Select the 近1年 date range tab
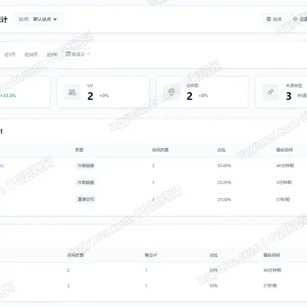The image size is (307, 307). coord(52,55)
